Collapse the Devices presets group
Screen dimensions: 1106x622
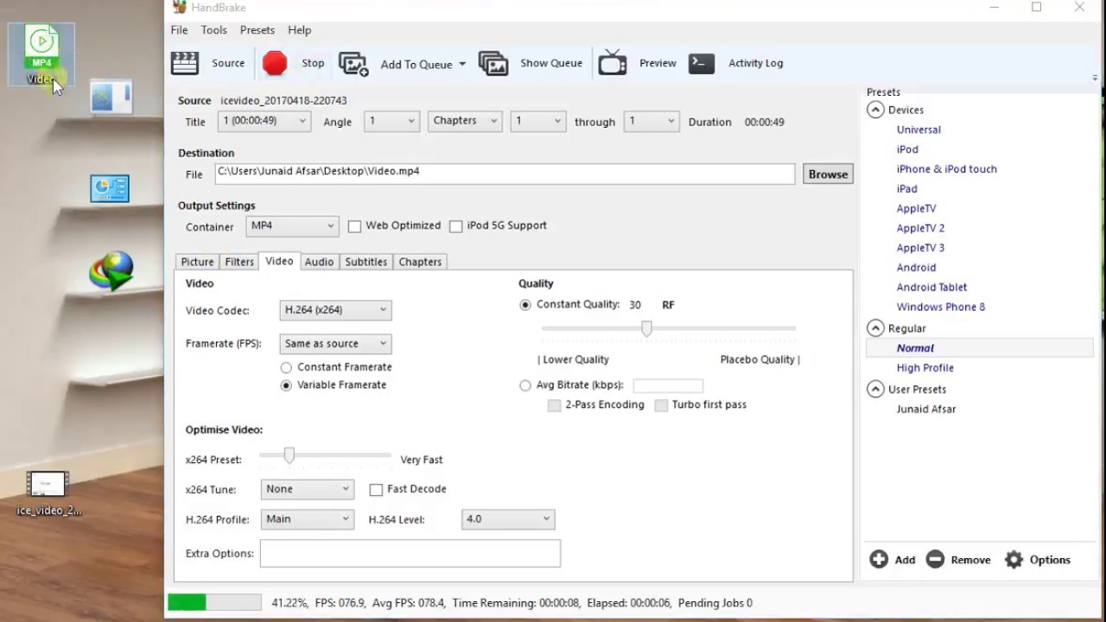(875, 110)
